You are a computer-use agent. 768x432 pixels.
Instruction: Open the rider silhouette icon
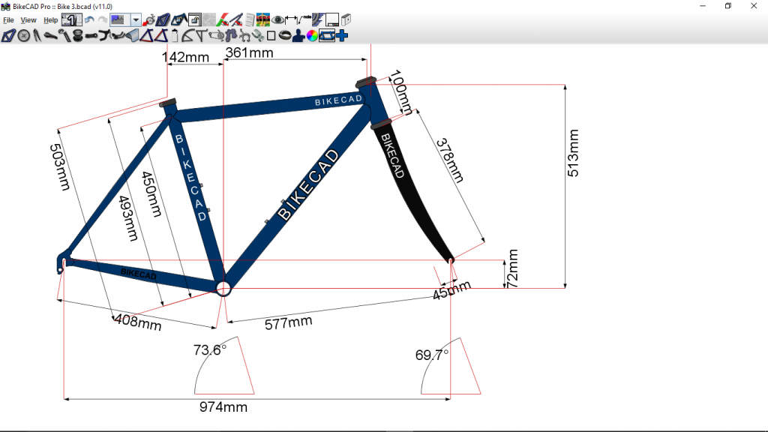(x=298, y=35)
